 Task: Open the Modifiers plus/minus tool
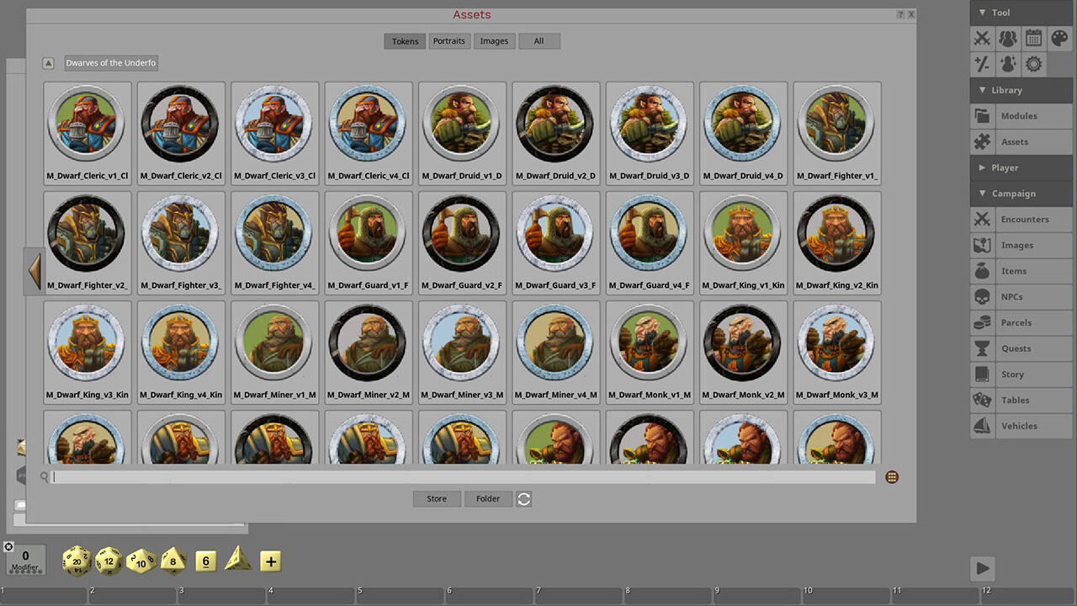(982, 63)
